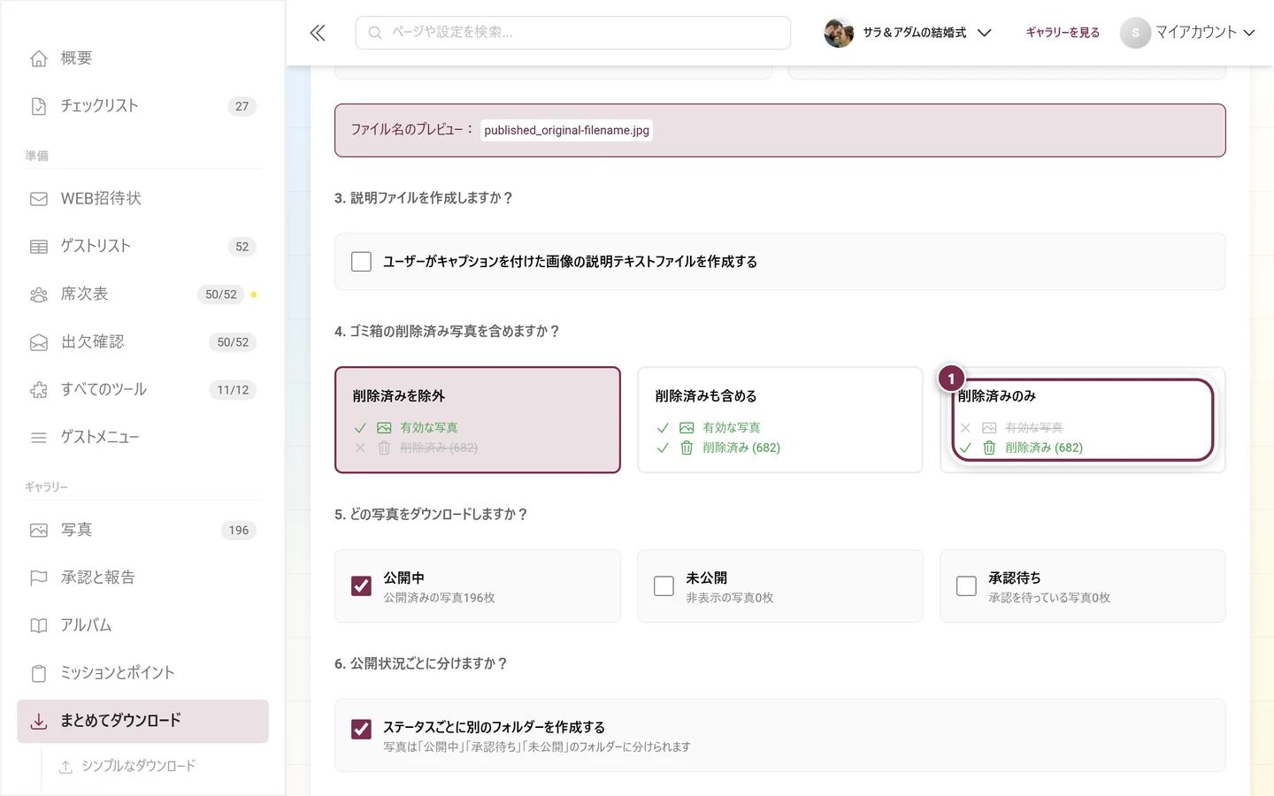
Task: Click the ページや設定を検索 search field
Action: pos(573,33)
